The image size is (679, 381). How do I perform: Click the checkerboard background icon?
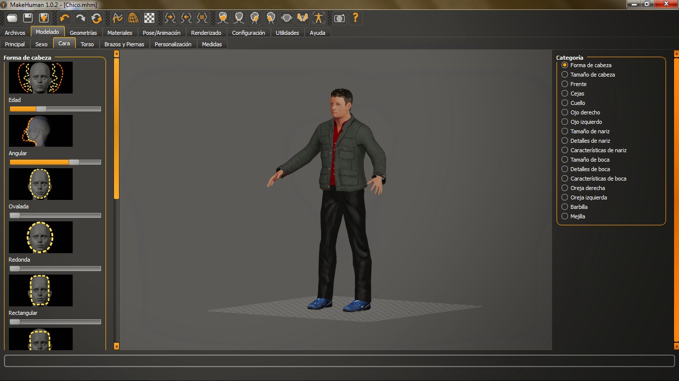149,18
